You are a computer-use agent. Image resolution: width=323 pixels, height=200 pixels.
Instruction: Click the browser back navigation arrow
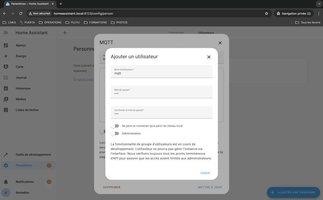[5, 13]
